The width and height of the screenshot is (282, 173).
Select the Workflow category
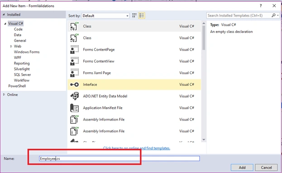[22, 80]
